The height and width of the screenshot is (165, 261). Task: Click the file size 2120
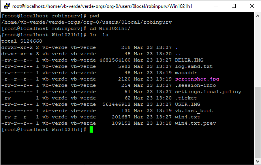click(x=124, y=79)
